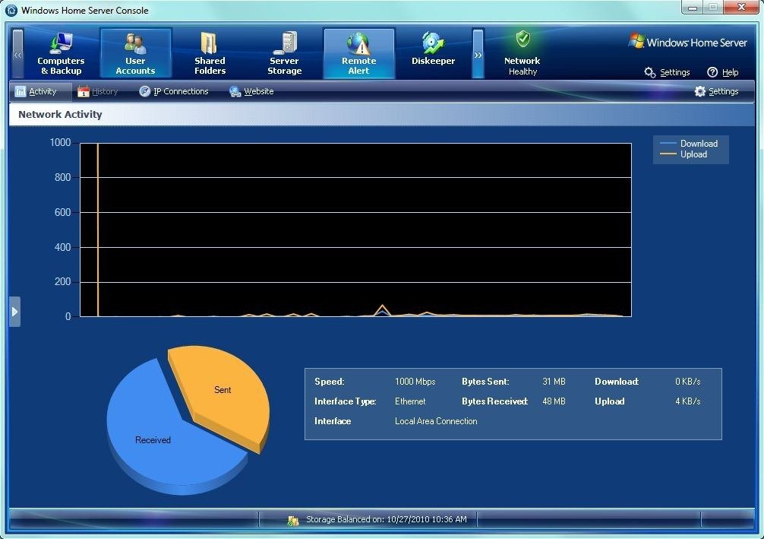Open Help in the header
Image resolution: width=764 pixels, height=539 pixels.
tap(723, 72)
